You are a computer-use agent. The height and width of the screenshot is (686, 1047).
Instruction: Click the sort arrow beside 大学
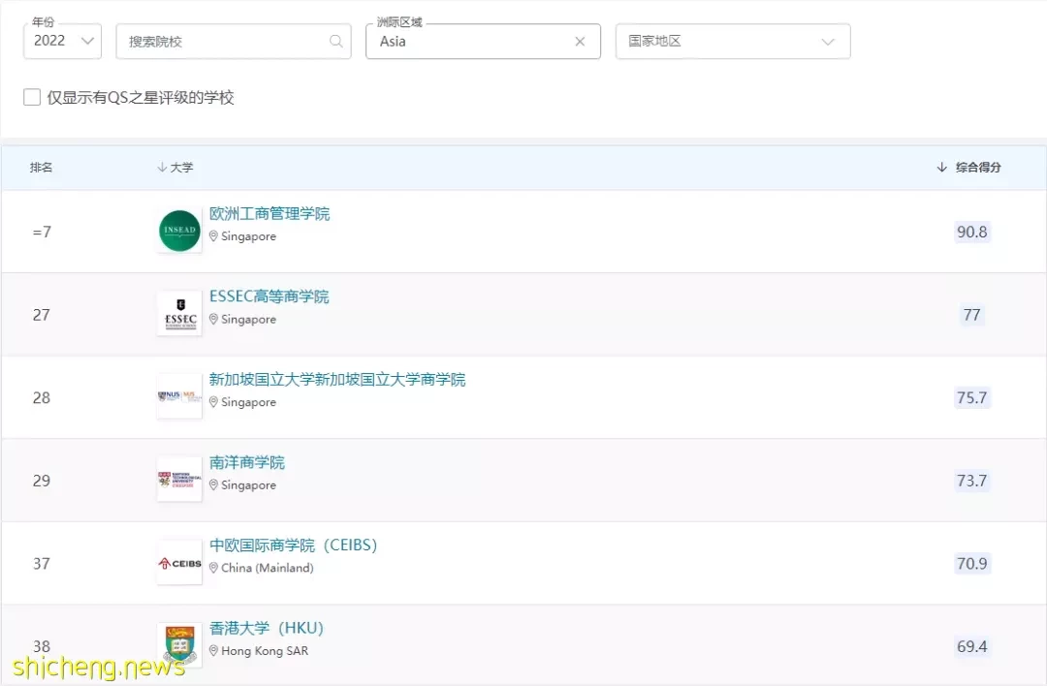pyautogui.click(x=162, y=167)
